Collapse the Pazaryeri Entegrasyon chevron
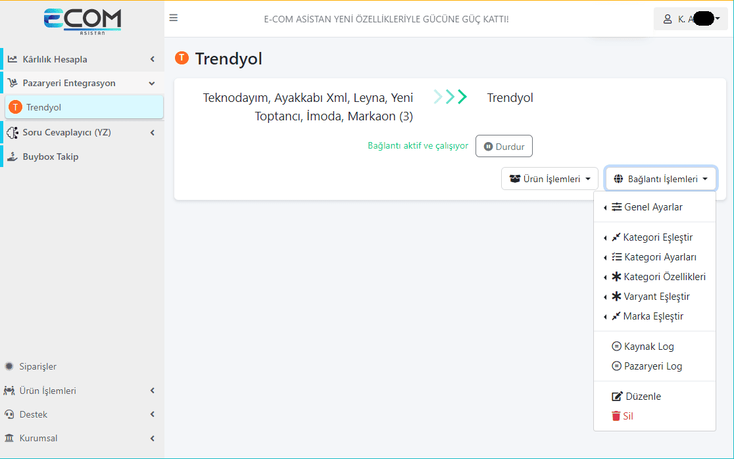 pyautogui.click(x=152, y=84)
